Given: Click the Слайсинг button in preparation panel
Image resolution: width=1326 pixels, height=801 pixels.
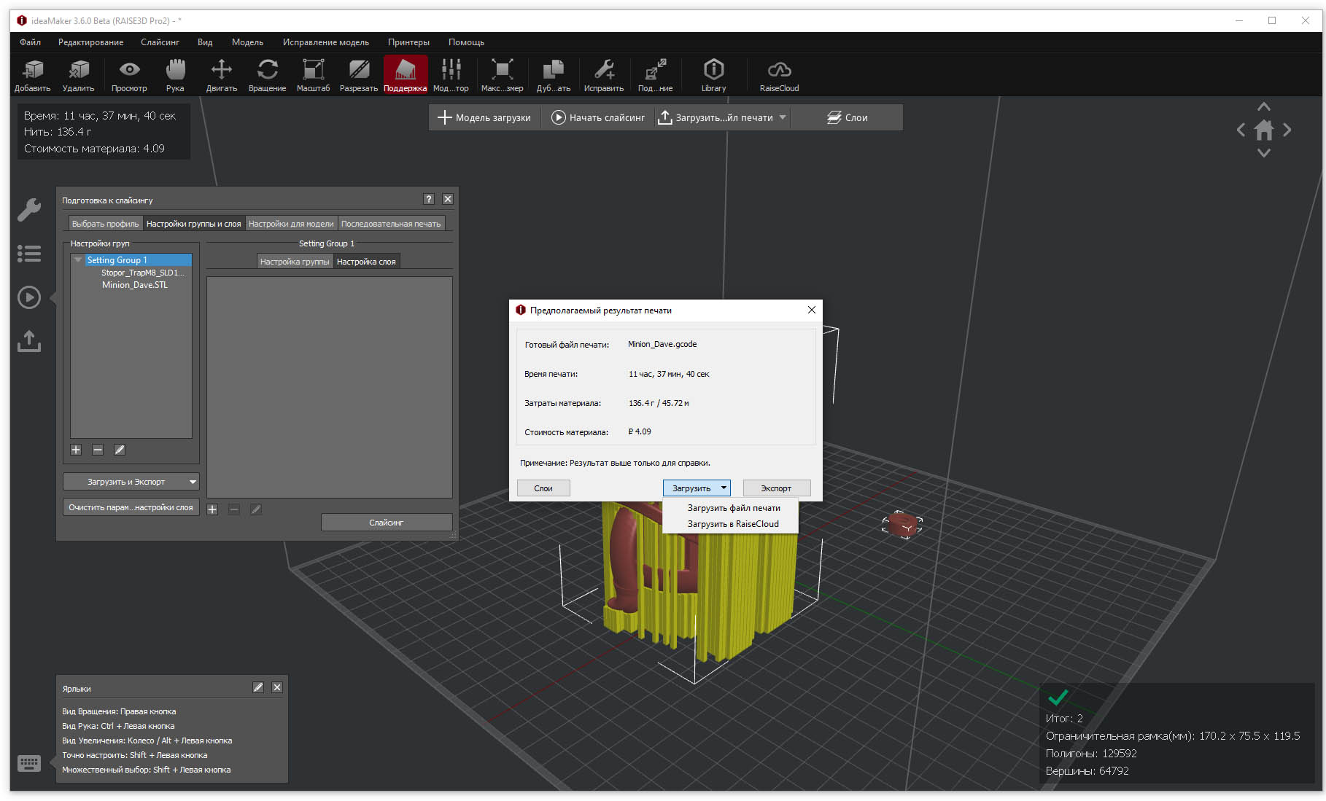Looking at the screenshot, I should 387,523.
